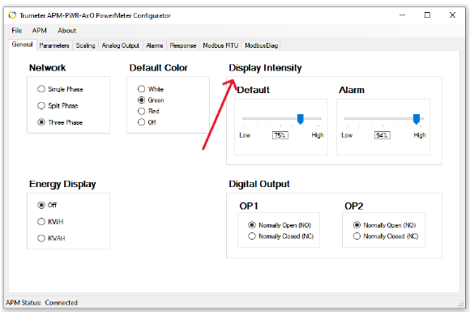Switch to the General tab
Viewport: 470px width, 315px height.
[x=22, y=45]
